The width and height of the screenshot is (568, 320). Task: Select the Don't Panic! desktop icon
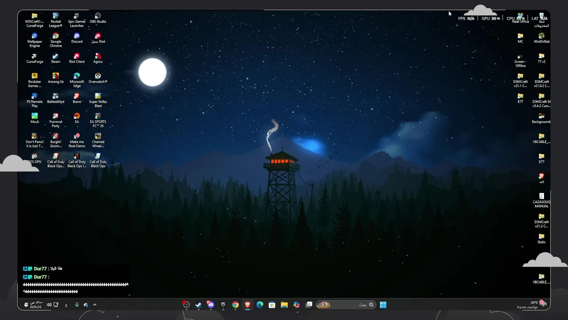coord(35,140)
